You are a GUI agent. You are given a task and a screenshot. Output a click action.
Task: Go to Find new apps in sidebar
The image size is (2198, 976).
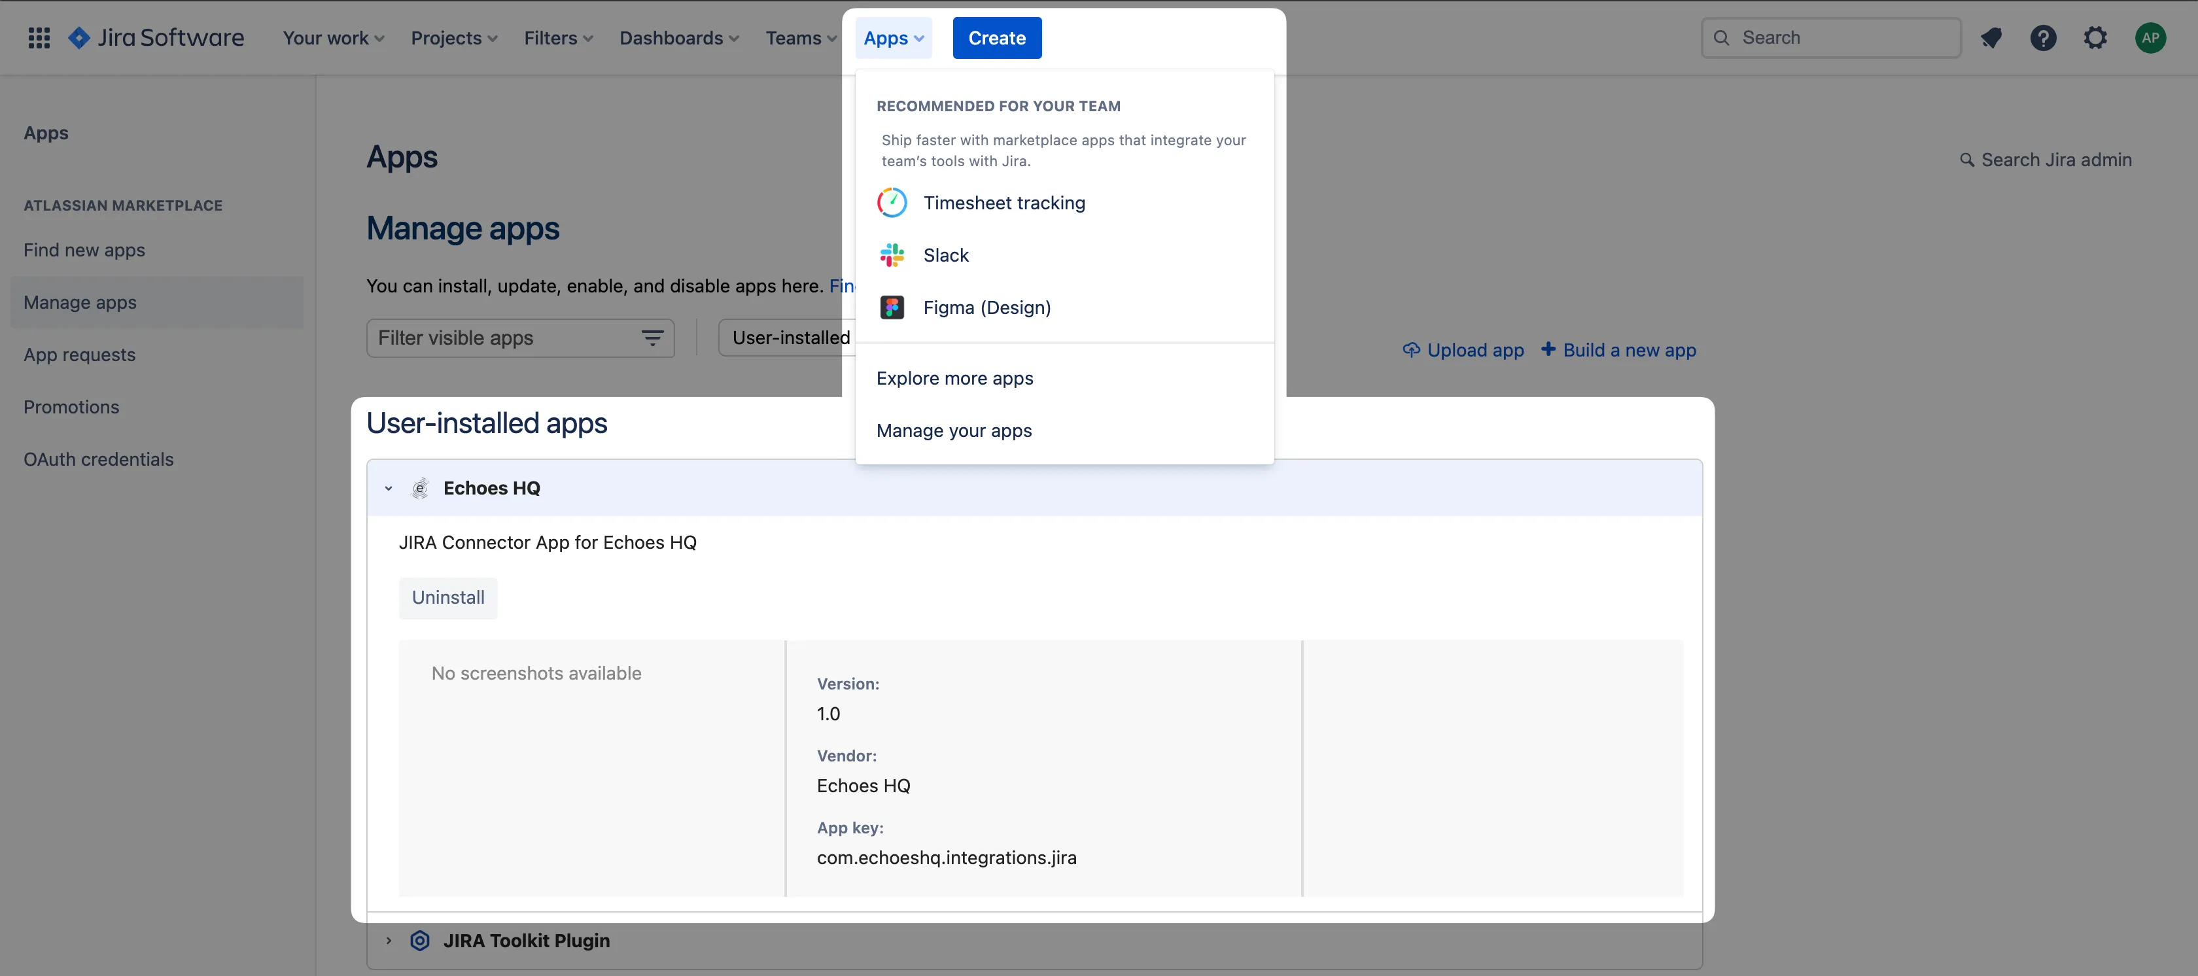click(156, 250)
